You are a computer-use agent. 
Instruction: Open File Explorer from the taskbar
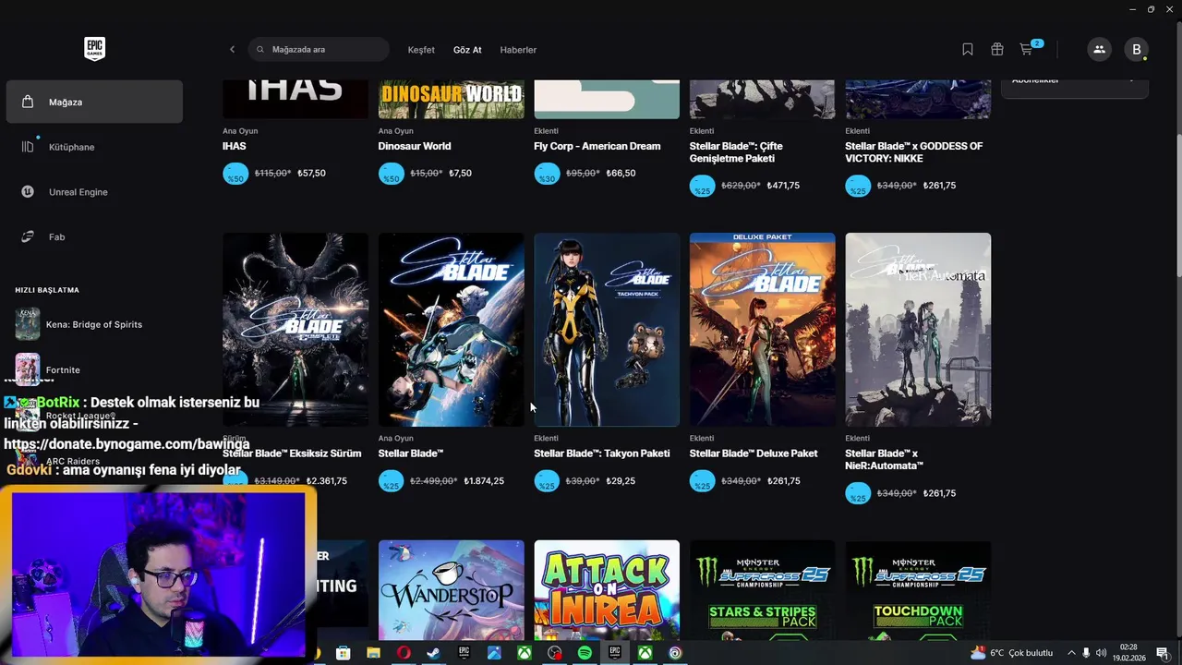click(x=373, y=653)
